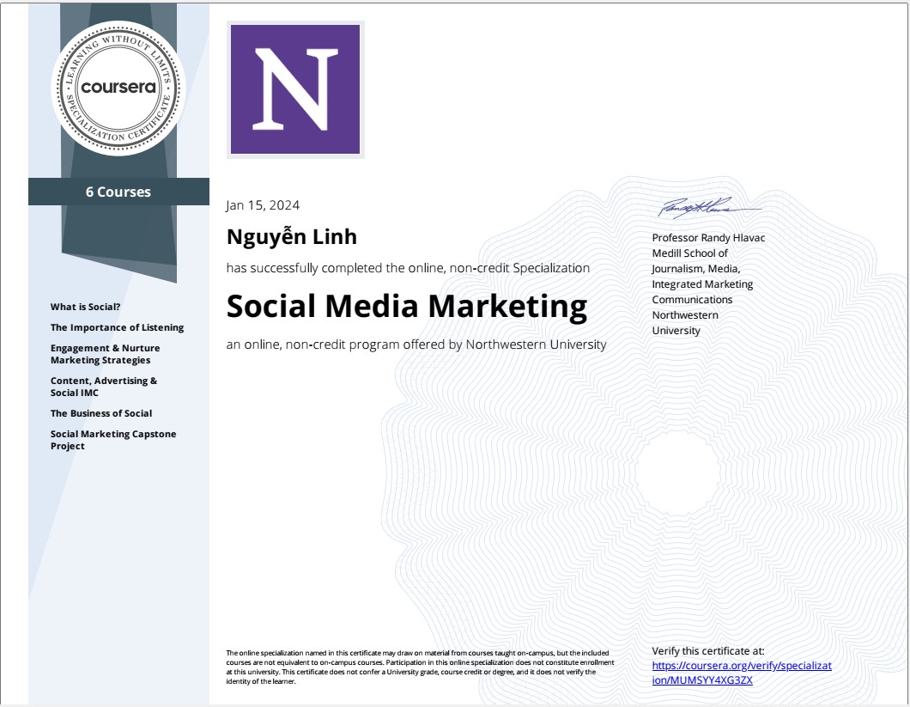
Task: Click the disclaimer paragraph starting "The online specialization named"
Action: (x=420, y=667)
